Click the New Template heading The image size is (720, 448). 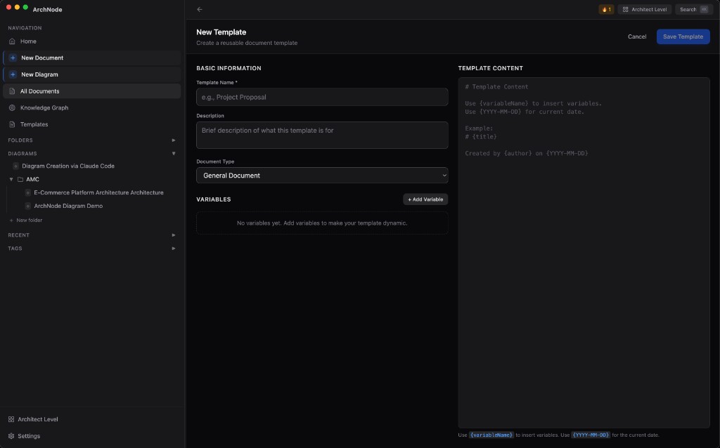pyautogui.click(x=221, y=32)
